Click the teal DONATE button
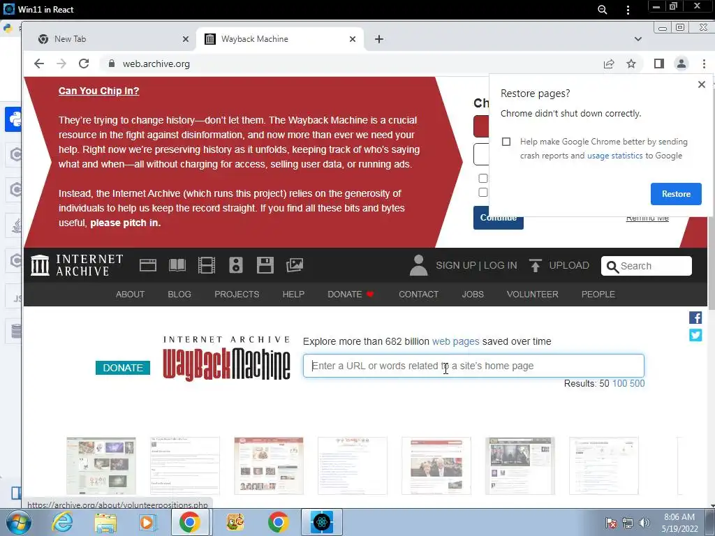Image resolution: width=715 pixels, height=536 pixels. (x=123, y=367)
